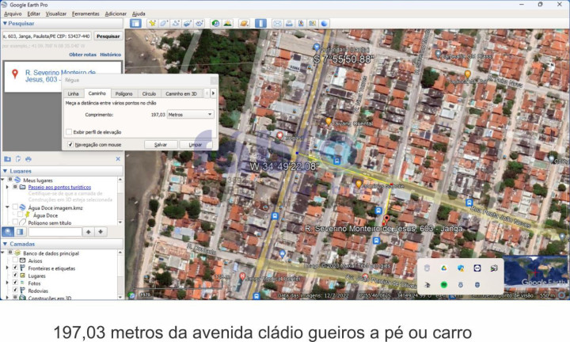
Task: Check the Água Doce placemark checkbox
Action: (20, 215)
